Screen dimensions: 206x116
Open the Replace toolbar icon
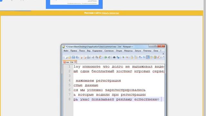point(118,57)
